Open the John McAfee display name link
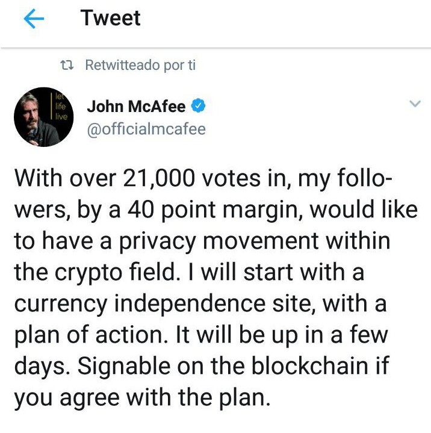The height and width of the screenshot is (433, 431). 136,107
